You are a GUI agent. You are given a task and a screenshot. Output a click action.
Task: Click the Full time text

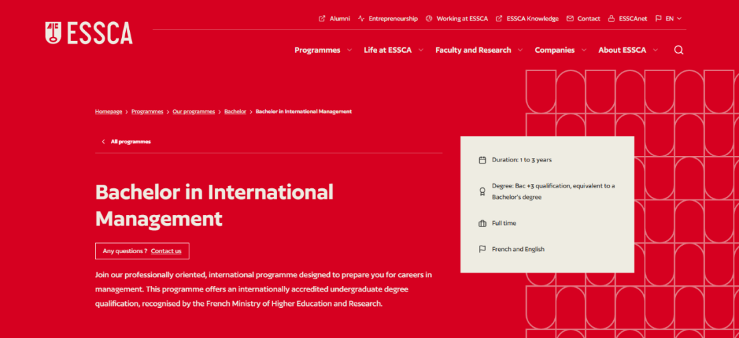pos(504,224)
